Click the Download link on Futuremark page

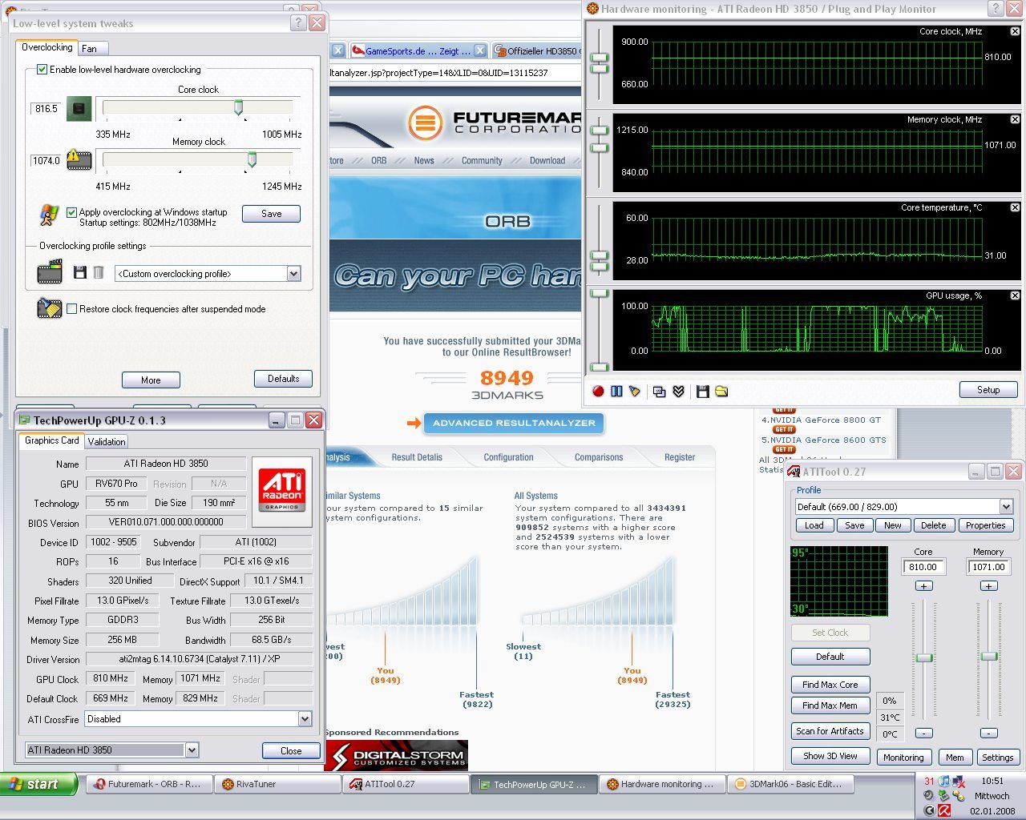click(547, 161)
